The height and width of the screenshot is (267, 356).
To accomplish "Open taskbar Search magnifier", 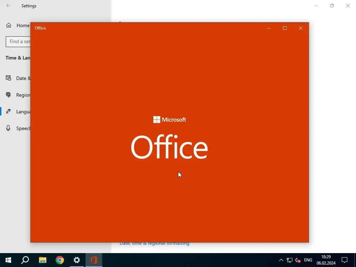I will pos(25,260).
